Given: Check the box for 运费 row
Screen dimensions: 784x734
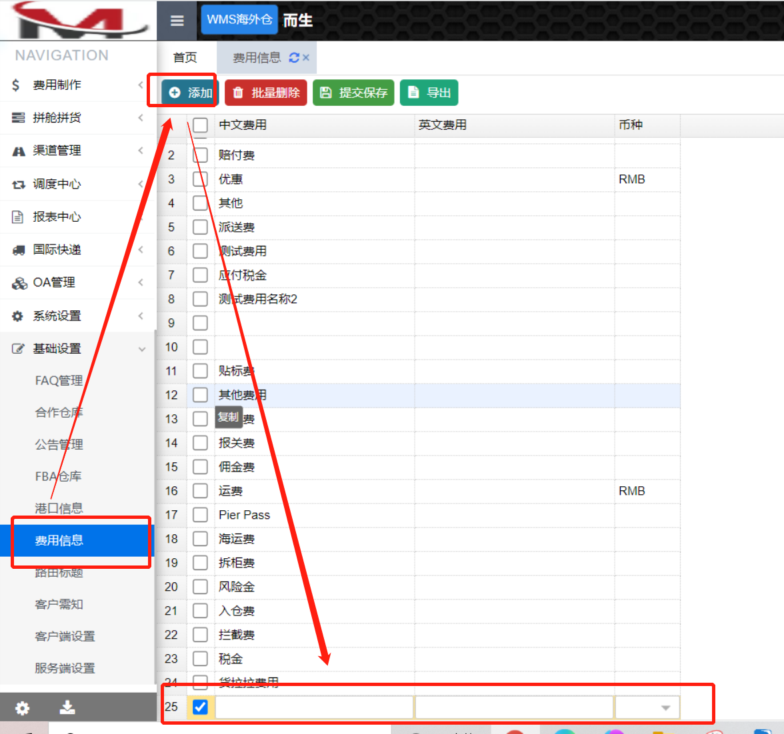Looking at the screenshot, I should tap(200, 491).
